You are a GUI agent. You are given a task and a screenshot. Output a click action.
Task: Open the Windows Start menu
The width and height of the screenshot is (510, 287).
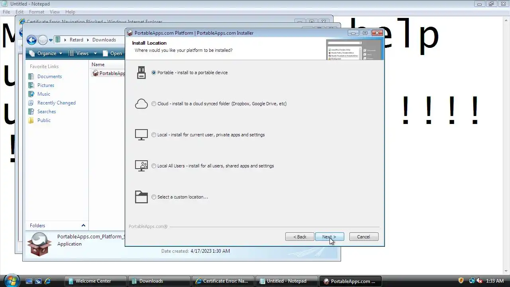(11, 280)
